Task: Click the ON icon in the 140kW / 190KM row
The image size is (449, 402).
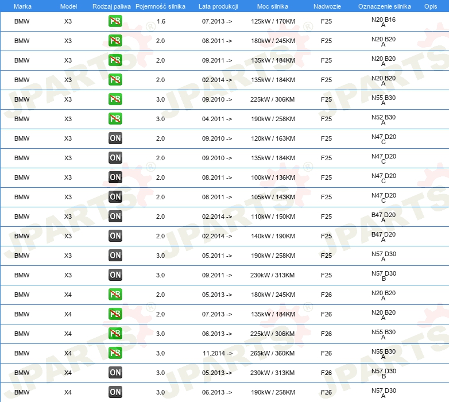Action: (x=115, y=236)
